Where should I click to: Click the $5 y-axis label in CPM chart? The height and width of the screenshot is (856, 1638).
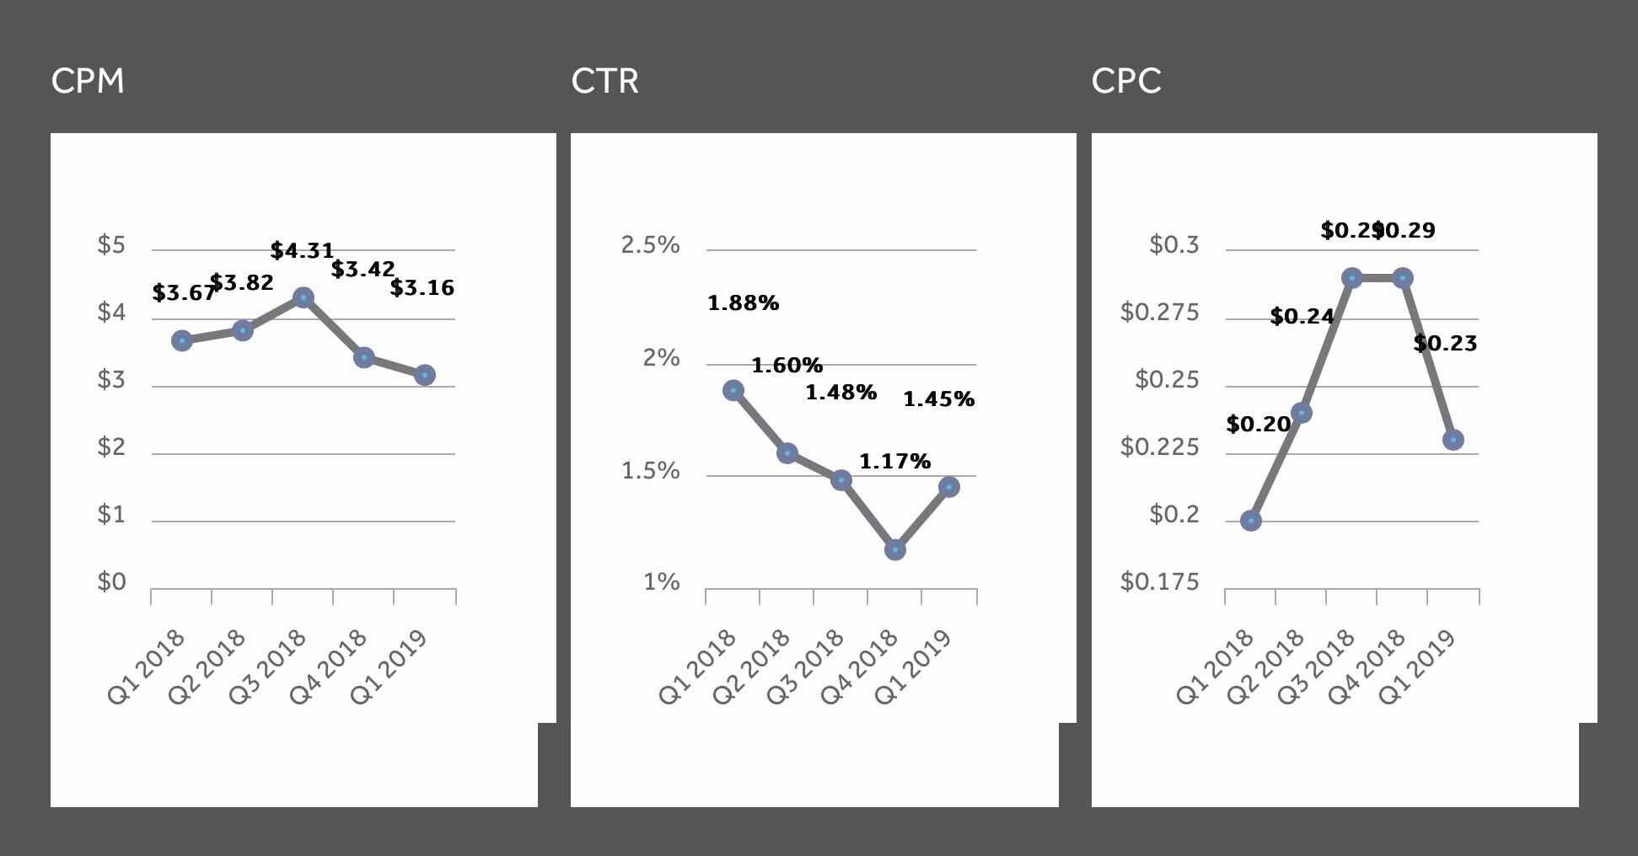(111, 245)
